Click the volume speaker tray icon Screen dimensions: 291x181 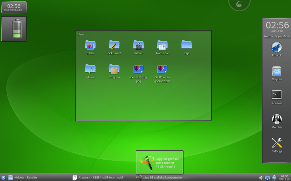(x=262, y=178)
